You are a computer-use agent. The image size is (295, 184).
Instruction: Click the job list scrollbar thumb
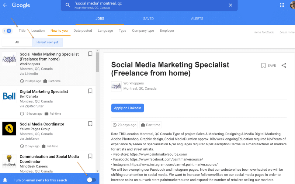(x=97, y=62)
